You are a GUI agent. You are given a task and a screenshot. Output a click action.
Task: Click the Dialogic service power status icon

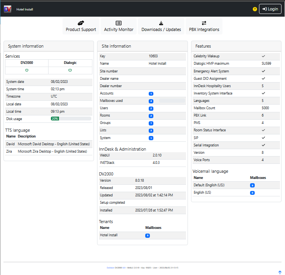[70, 70]
